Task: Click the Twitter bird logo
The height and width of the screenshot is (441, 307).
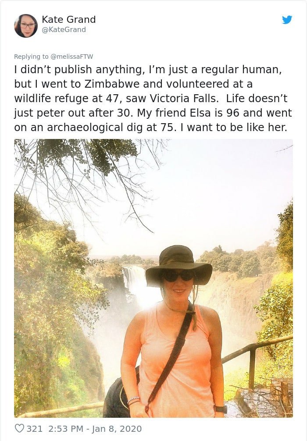Action: tap(287, 20)
